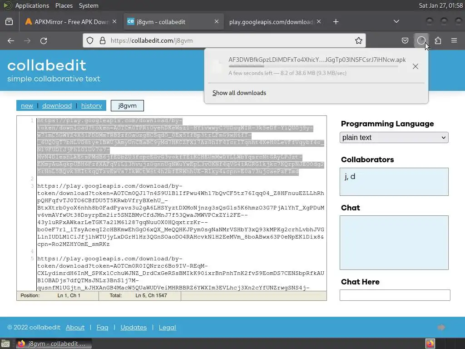The width and height of the screenshot is (465, 349).
Task: Click Firefox icon in bottom panel tray
Action: click(x=430, y=344)
